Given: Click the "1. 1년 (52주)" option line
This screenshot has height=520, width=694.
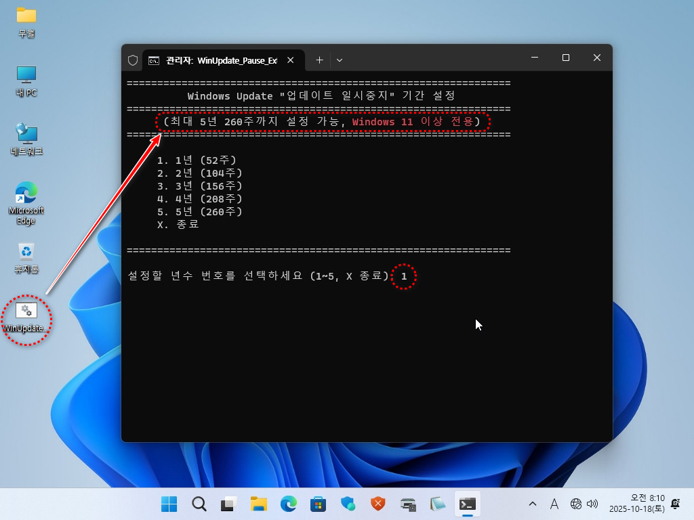Looking at the screenshot, I should [x=197, y=160].
